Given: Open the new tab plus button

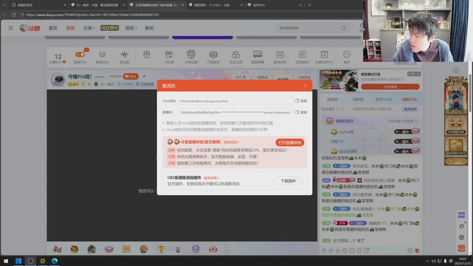Looking at the screenshot, I should pos(309,5).
